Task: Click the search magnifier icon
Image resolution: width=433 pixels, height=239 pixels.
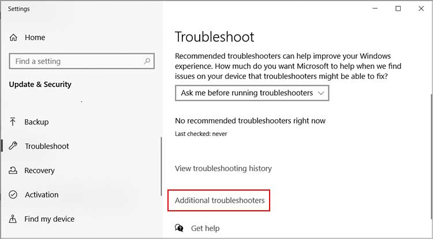Action: 147,61
